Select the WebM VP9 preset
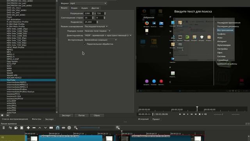 [28, 76]
